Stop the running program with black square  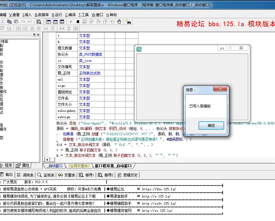click(78, 22)
